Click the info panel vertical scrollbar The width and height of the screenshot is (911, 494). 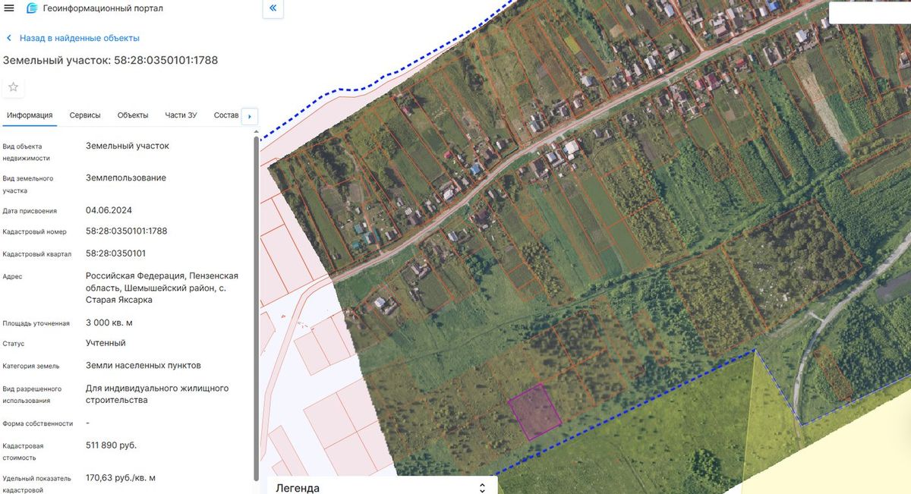coord(256,307)
